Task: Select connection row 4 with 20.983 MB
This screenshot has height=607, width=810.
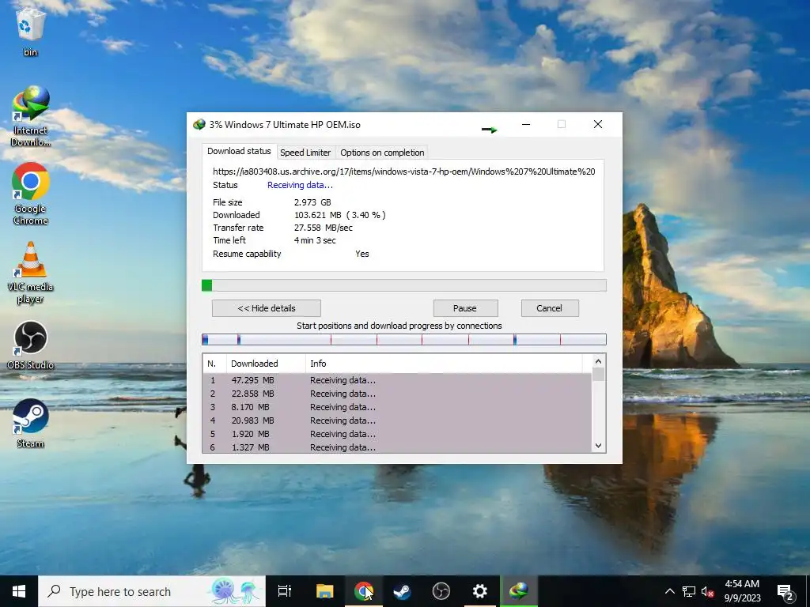Action: pos(397,420)
